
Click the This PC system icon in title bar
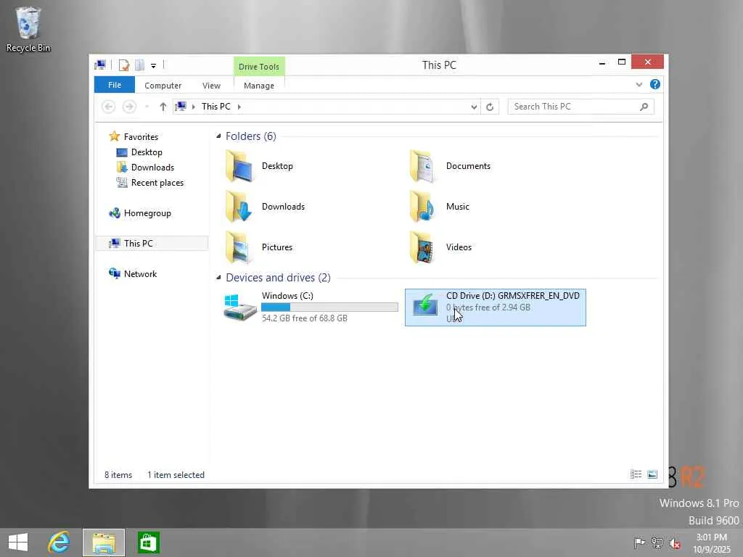(x=100, y=65)
